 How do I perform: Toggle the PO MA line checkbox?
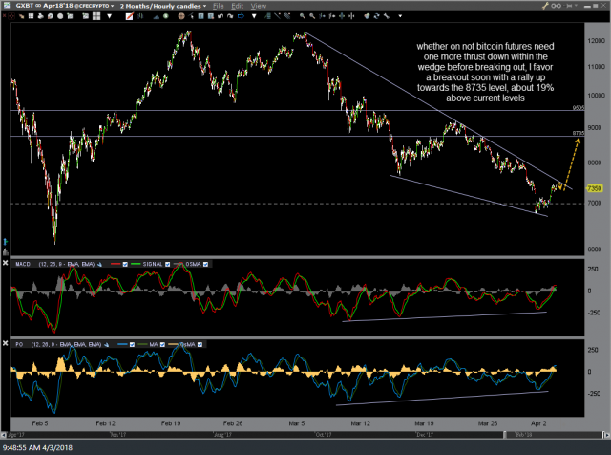pyautogui.click(x=162, y=344)
